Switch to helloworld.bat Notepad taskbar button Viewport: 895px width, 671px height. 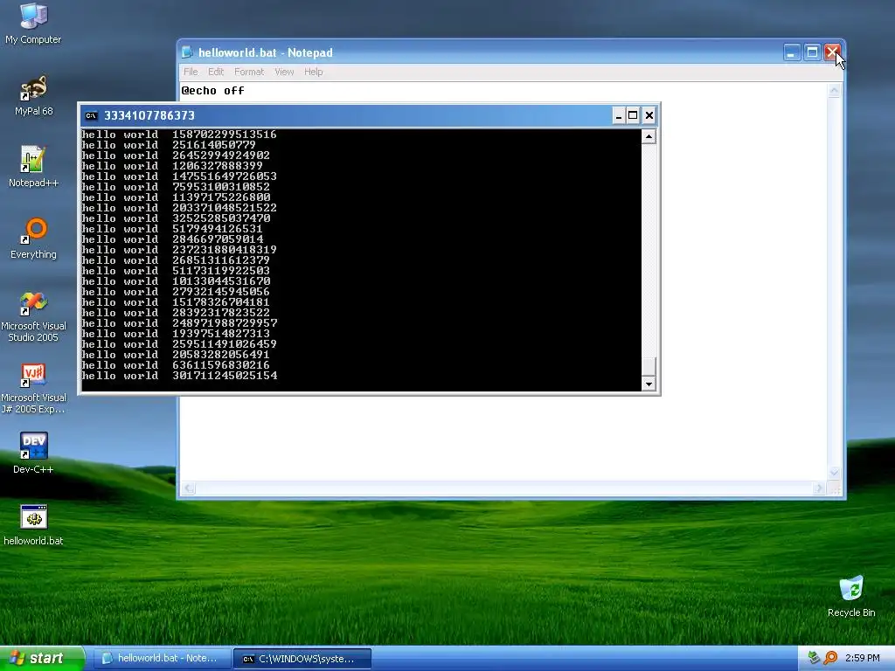coord(162,658)
